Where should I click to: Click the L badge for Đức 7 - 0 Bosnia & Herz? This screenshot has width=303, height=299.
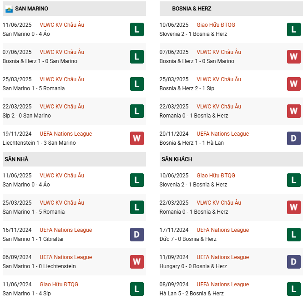pos(293,235)
